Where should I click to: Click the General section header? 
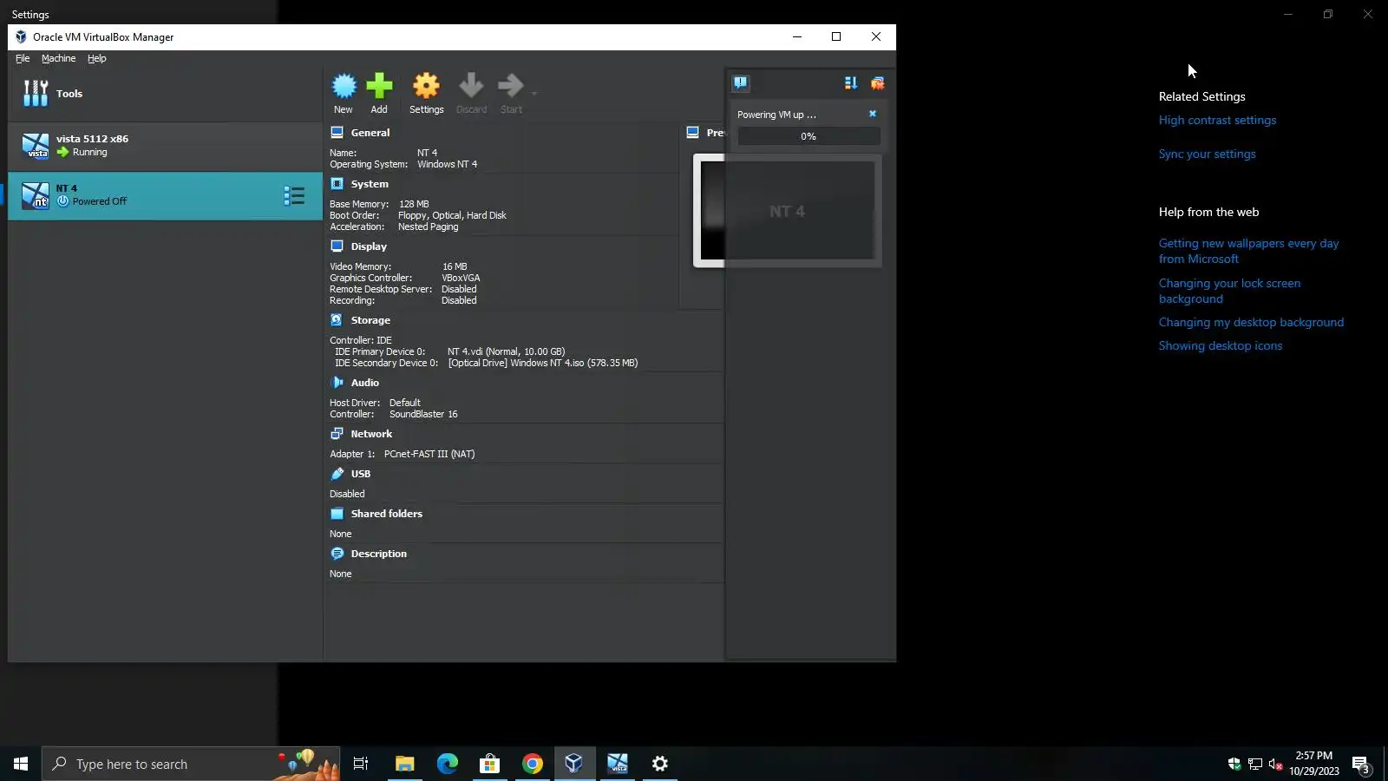[x=370, y=133]
